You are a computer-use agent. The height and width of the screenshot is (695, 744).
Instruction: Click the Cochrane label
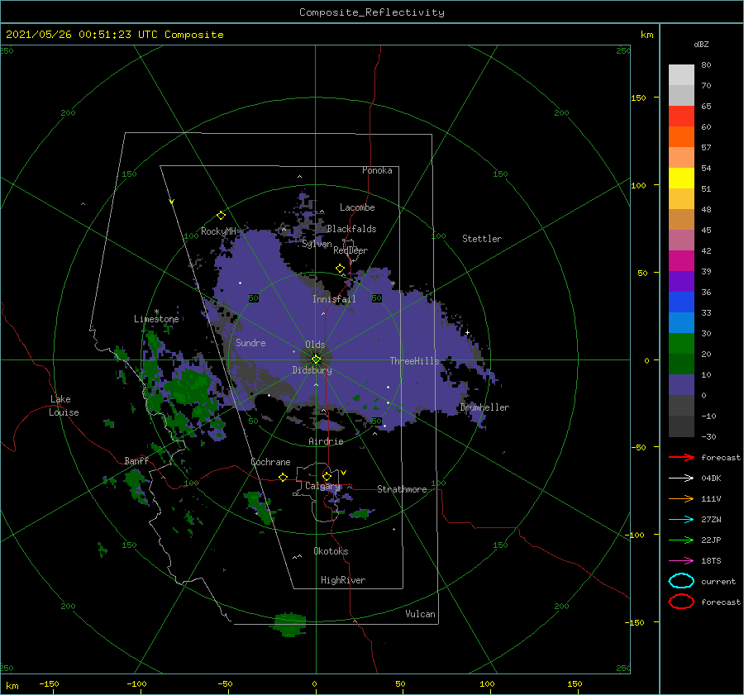270,462
